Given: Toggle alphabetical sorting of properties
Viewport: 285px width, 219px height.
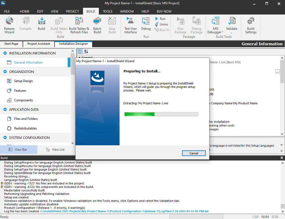Looking at the screenshot, I should (85, 51).
